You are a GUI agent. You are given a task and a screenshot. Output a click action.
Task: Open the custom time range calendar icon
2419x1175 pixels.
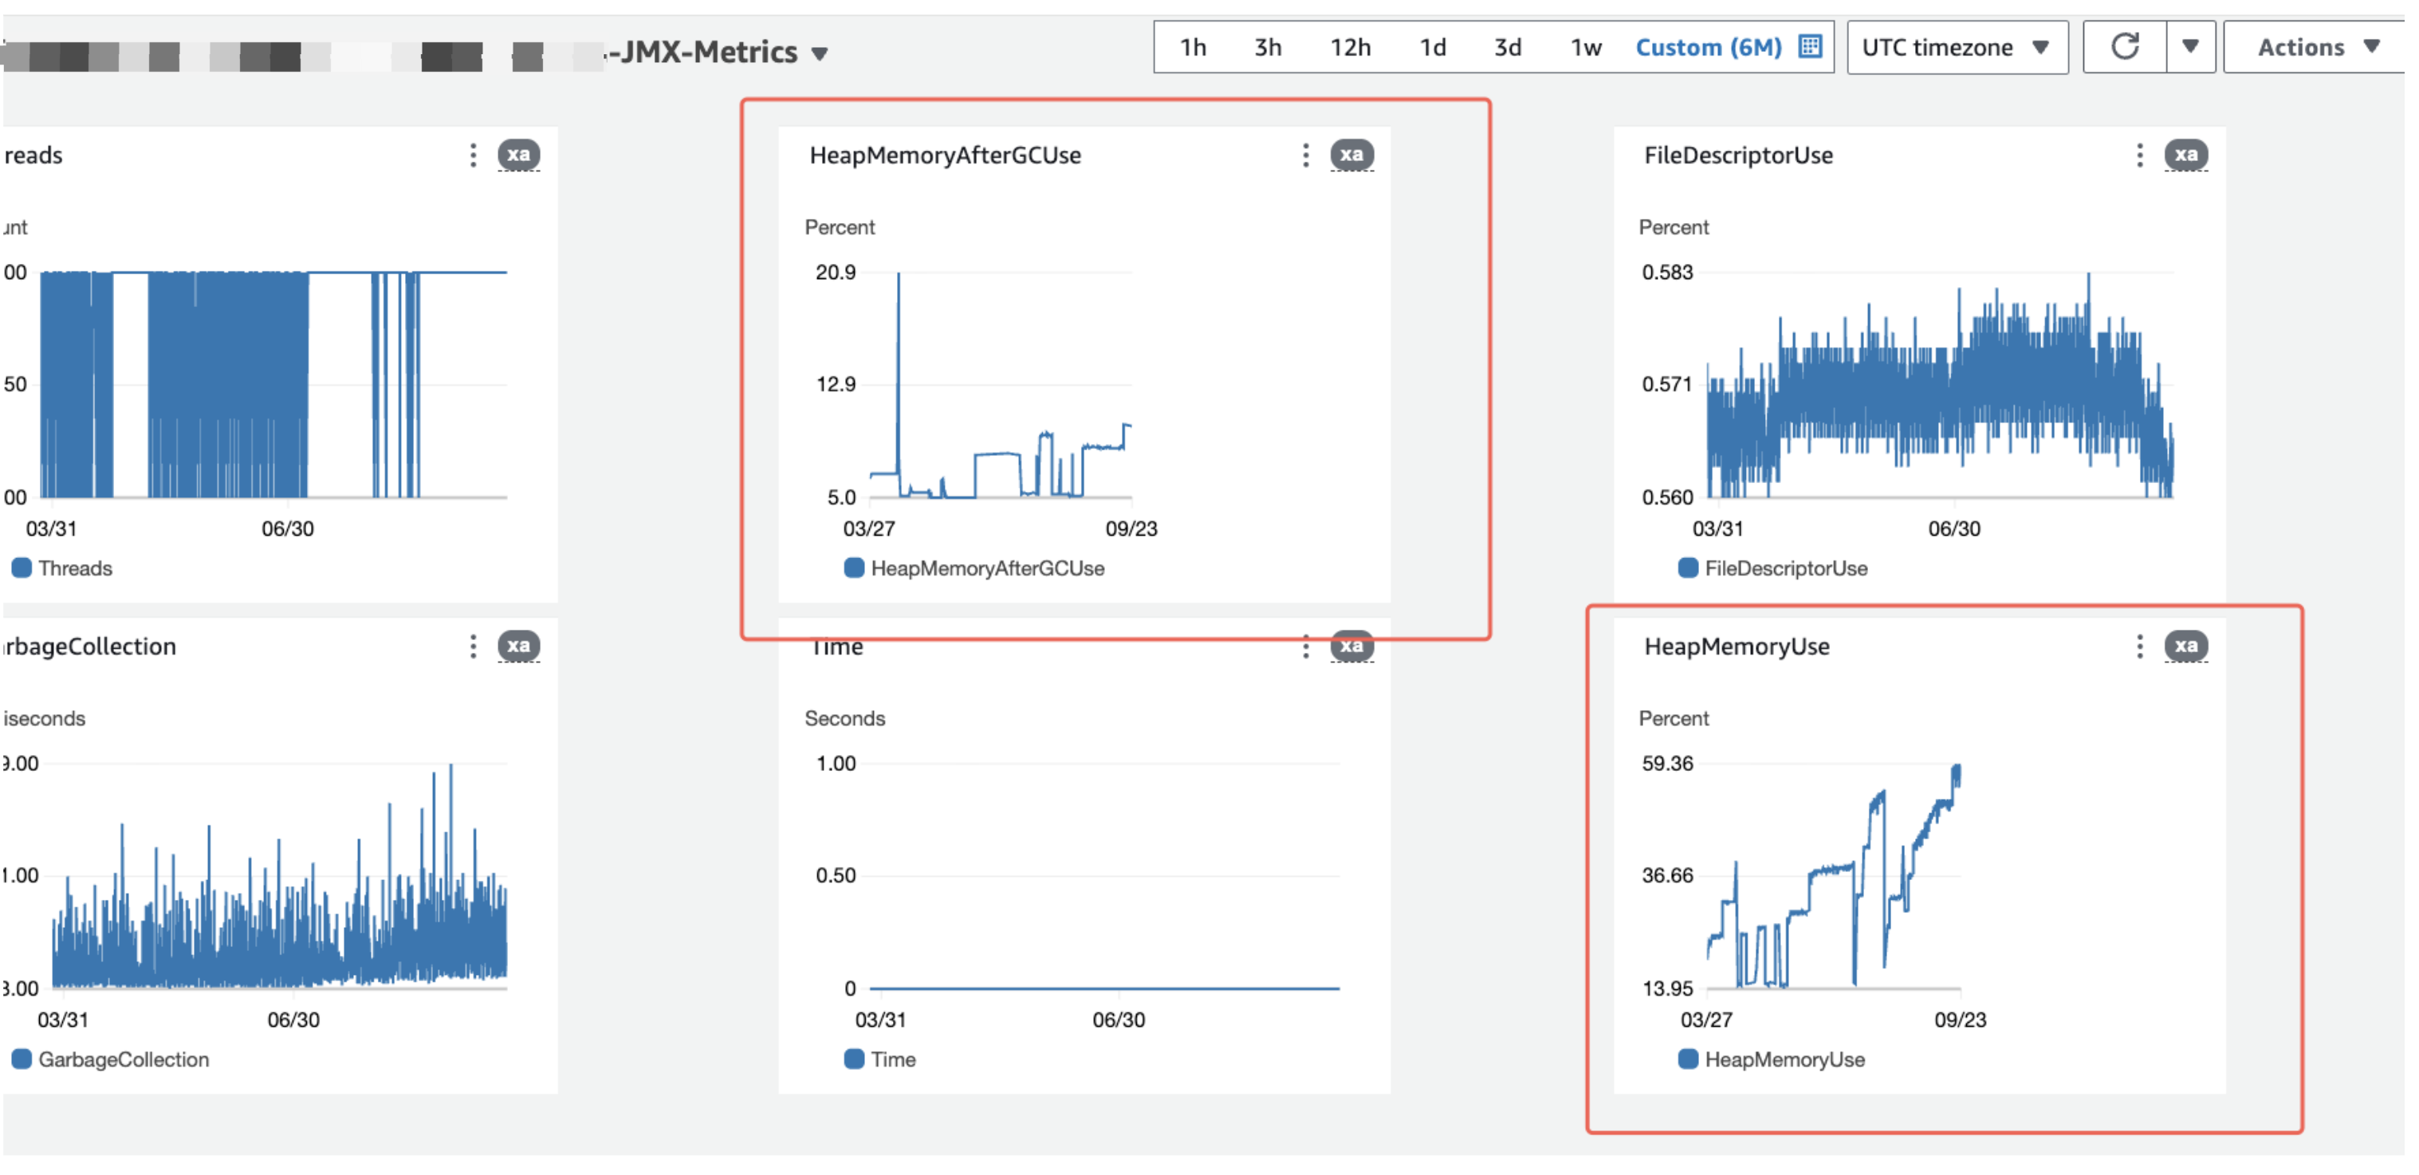(1810, 46)
